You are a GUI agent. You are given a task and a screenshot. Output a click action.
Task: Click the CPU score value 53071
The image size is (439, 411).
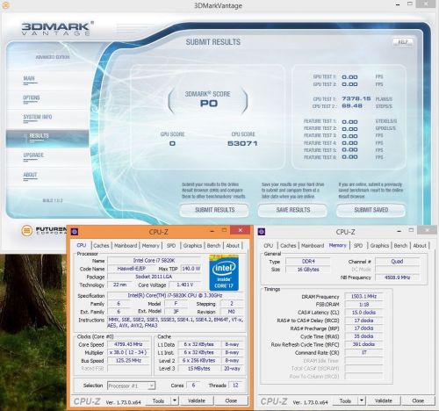242,143
